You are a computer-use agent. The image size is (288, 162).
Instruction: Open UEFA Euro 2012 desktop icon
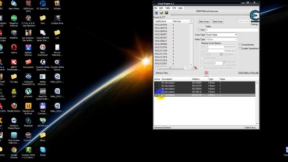pyautogui.click(x=28, y=6)
